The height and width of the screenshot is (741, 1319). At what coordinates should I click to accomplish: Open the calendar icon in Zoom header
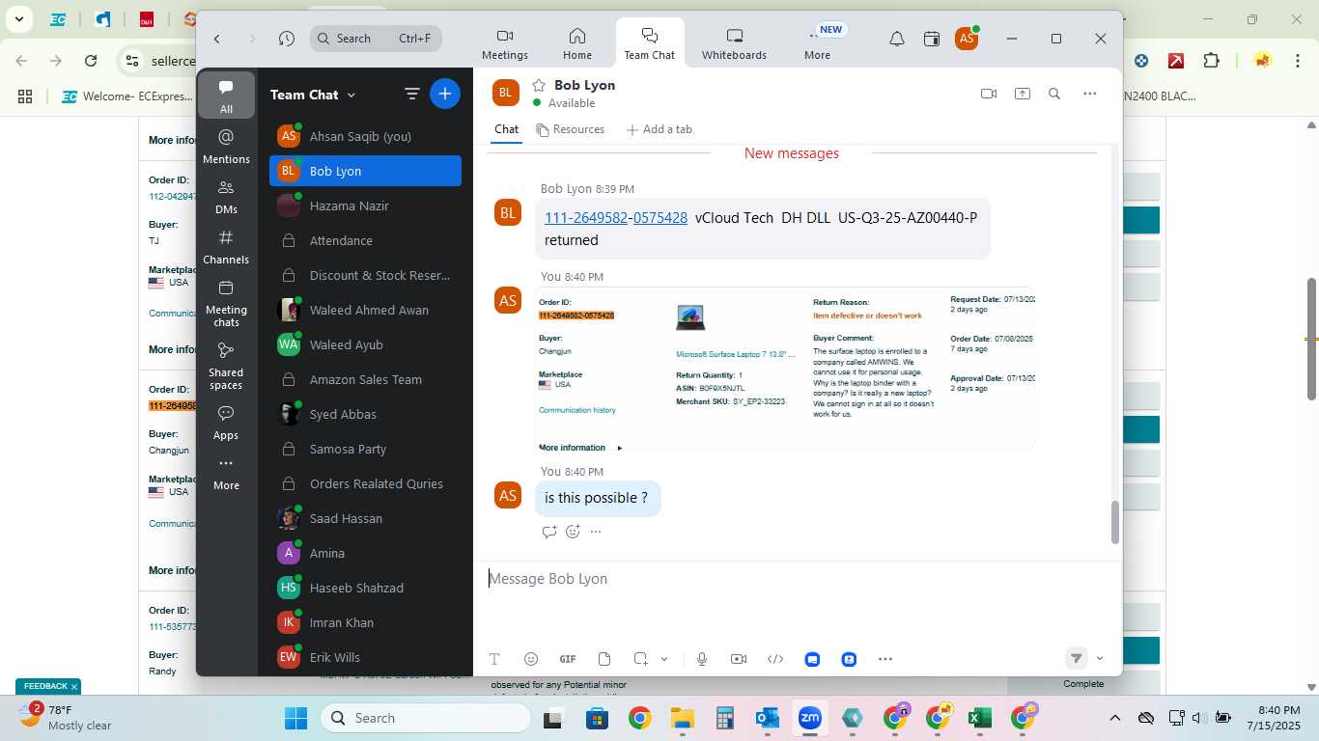coord(932,39)
